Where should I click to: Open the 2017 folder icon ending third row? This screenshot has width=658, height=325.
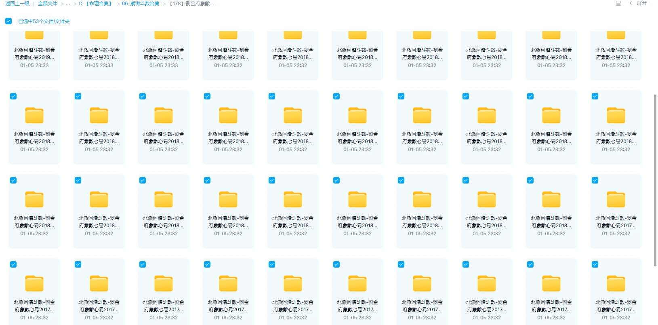point(616,200)
